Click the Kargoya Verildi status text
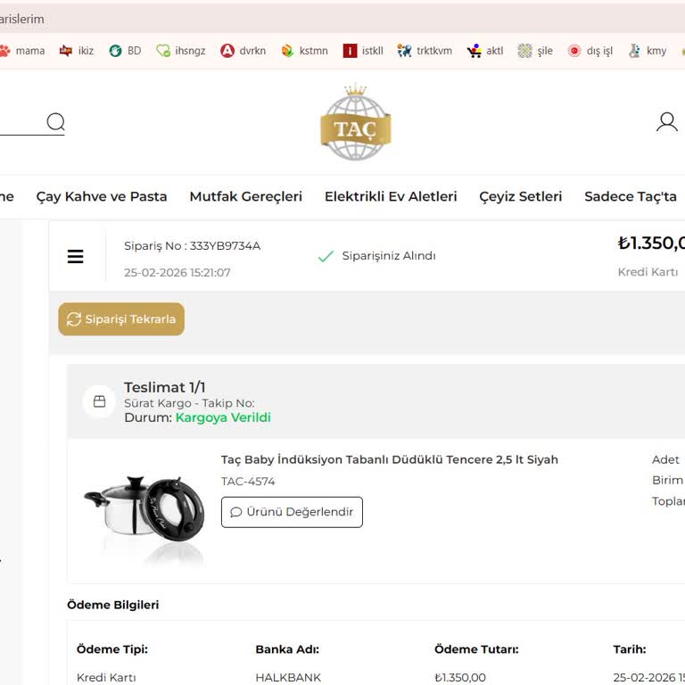The image size is (685, 685). 223,417
